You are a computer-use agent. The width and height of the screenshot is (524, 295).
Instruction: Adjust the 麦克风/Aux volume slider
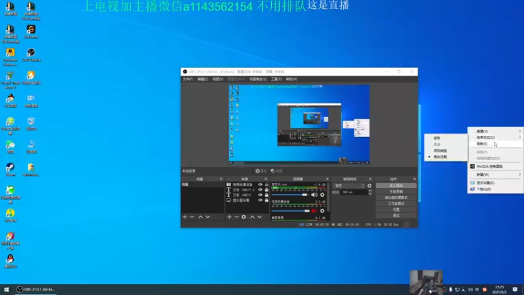coord(290,195)
